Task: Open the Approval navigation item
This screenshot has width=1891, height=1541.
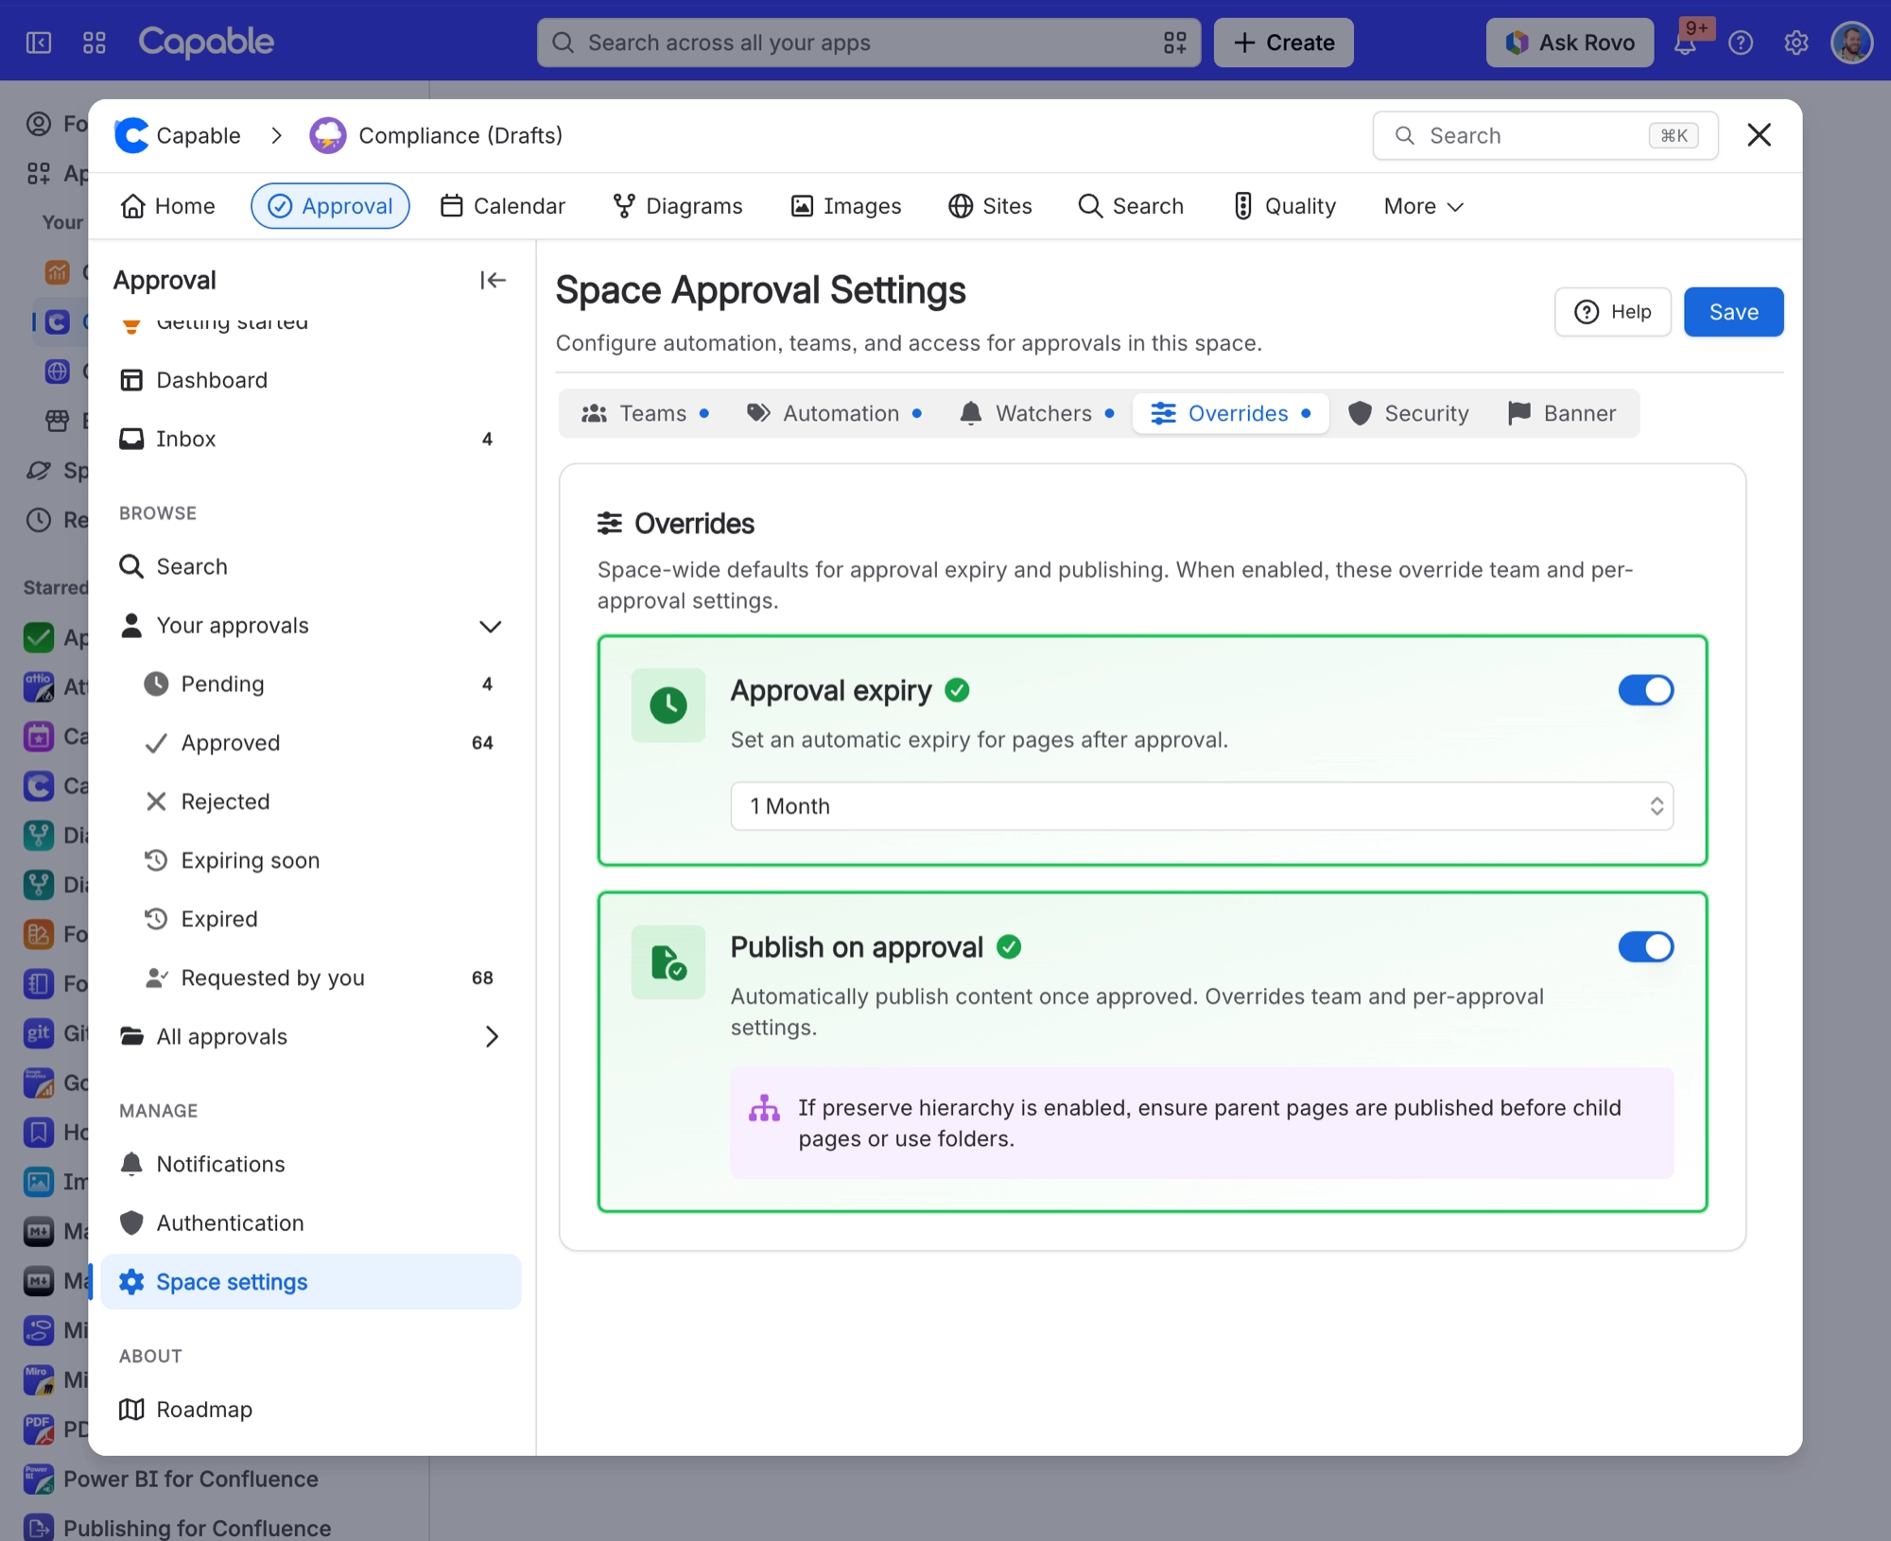Action: 330,206
